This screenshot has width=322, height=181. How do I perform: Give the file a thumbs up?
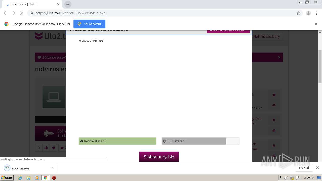(46, 148)
